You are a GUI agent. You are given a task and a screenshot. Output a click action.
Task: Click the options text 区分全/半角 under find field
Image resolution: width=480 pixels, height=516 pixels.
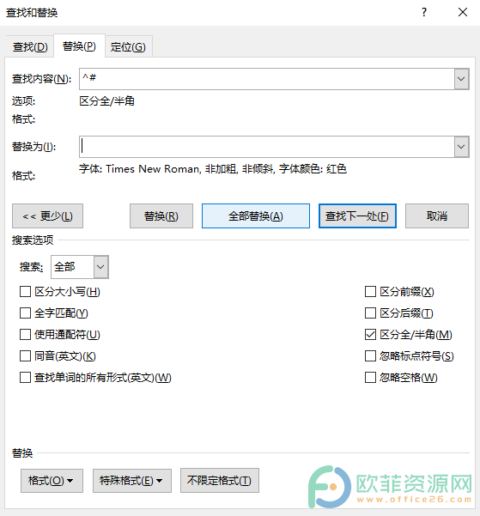click(106, 101)
